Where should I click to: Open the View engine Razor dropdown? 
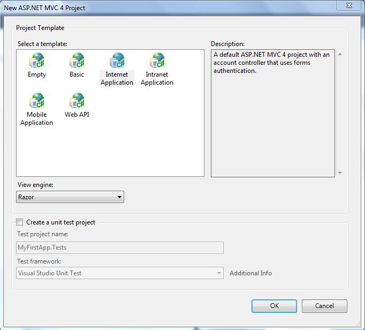click(70, 197)
